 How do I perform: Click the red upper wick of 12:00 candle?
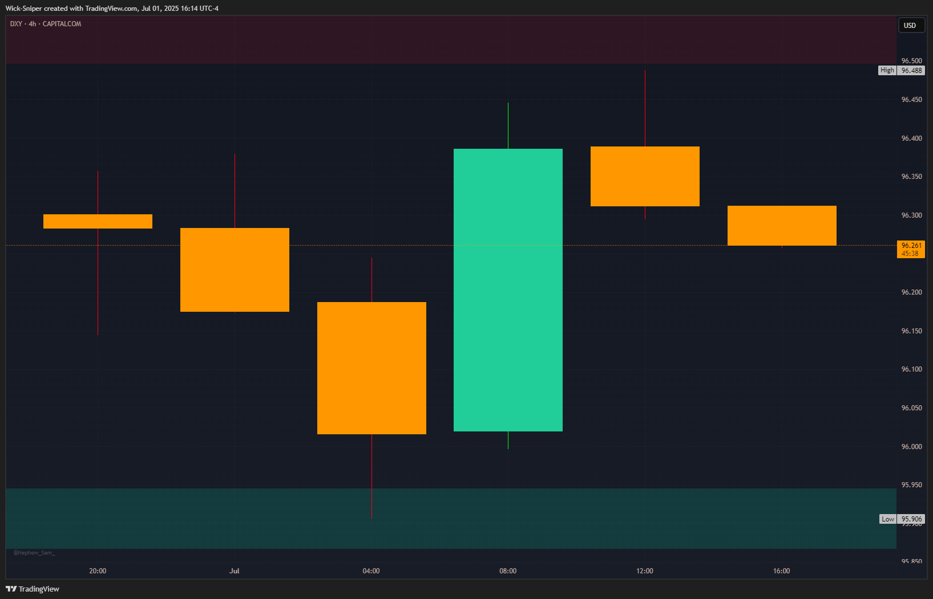click(x=645, y=108)
